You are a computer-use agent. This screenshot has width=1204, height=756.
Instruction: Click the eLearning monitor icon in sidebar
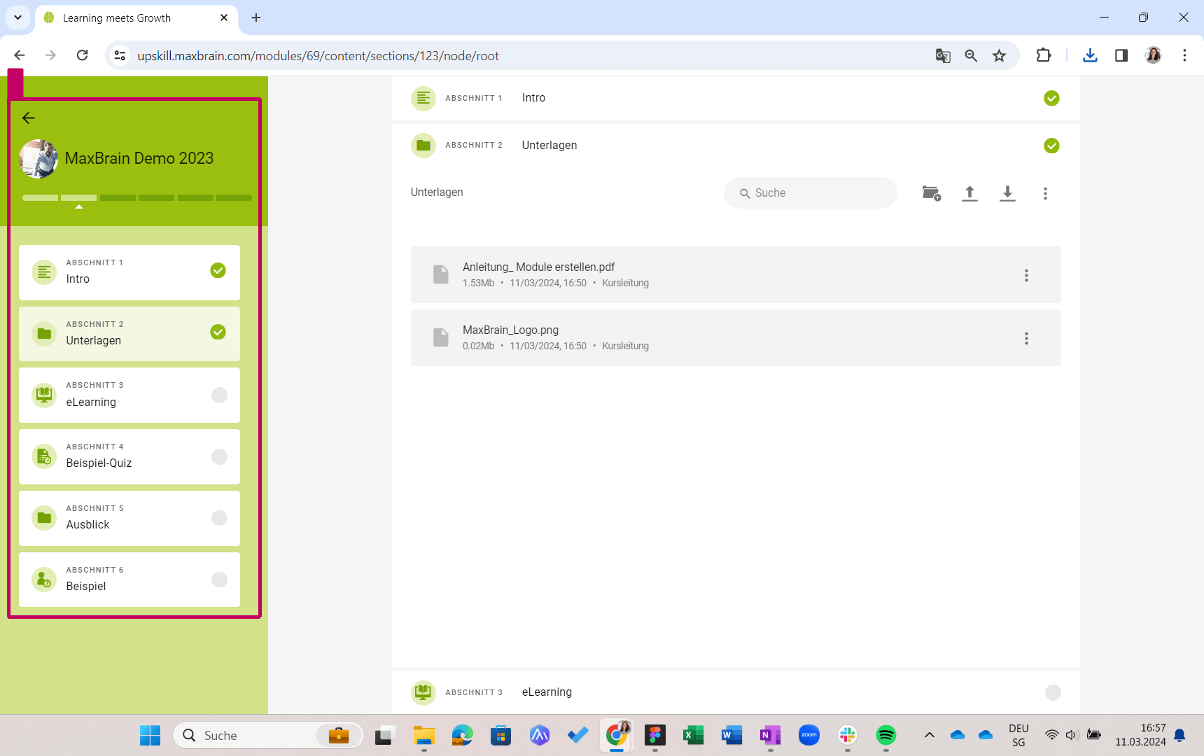(44, 395)
